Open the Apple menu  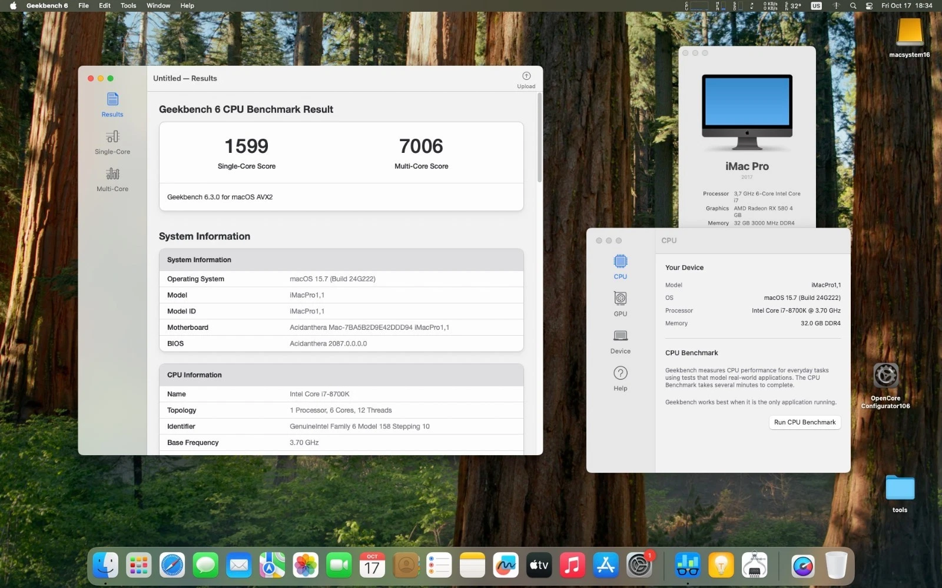[x=13, y=5]
